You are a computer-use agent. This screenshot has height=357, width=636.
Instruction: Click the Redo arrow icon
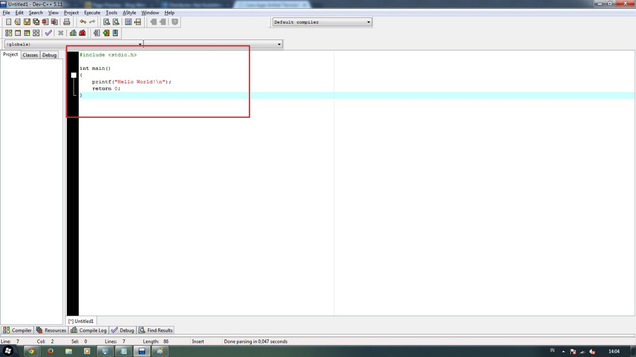tap(91, 22)
